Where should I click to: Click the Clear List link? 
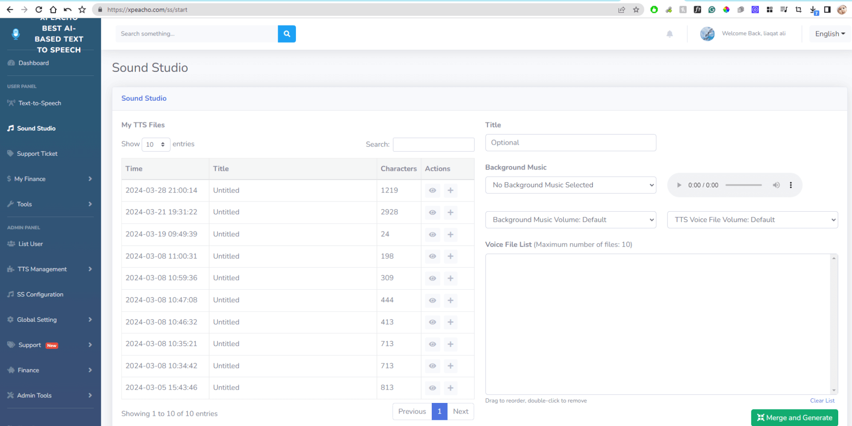(822, 400)
